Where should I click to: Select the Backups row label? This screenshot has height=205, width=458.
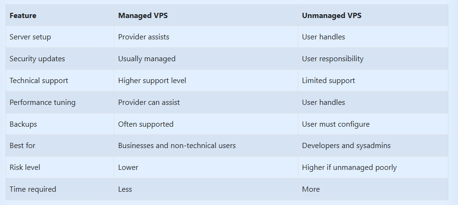click(x=23, y=124)
